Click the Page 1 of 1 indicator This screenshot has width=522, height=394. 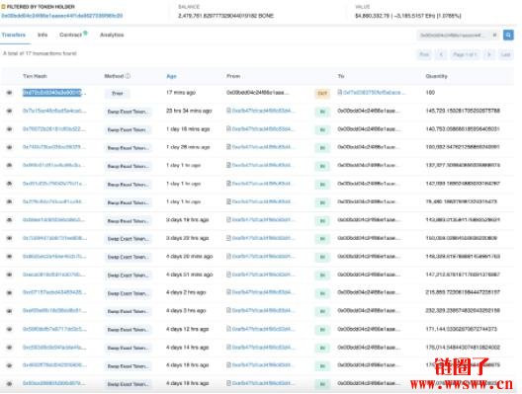465,54
